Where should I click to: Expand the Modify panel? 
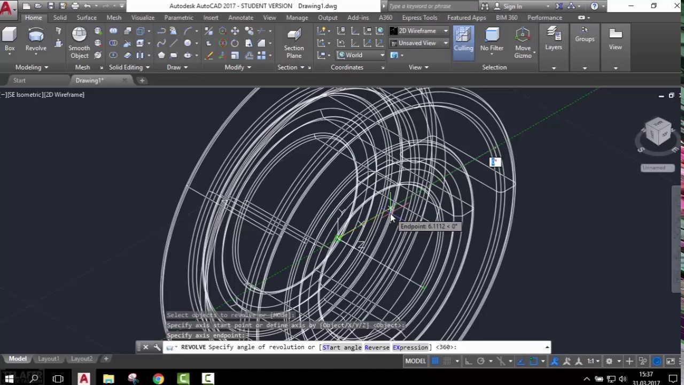tap(238, 67)
